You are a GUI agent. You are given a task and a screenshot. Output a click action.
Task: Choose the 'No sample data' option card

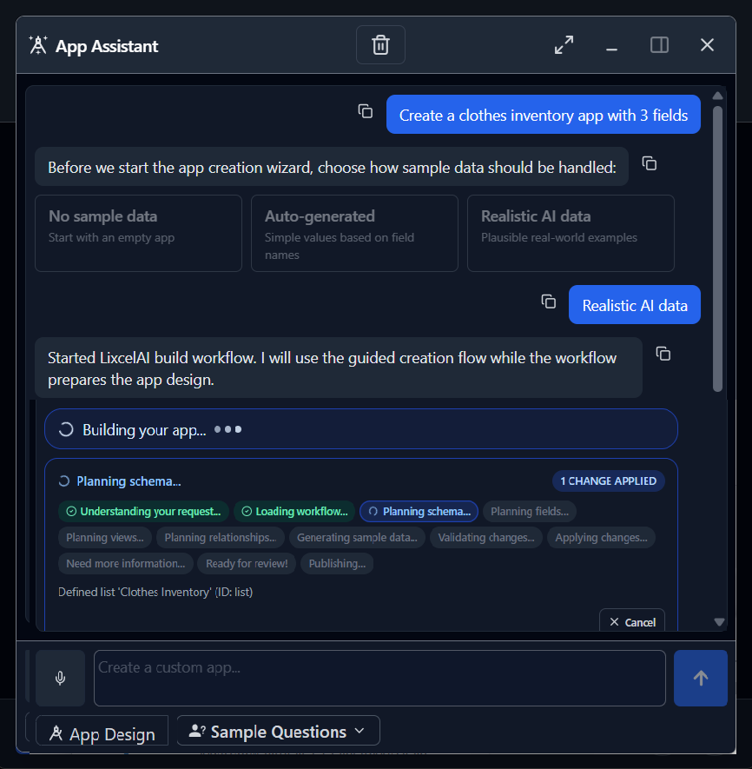pyautogui.click(x=138, y=233)
